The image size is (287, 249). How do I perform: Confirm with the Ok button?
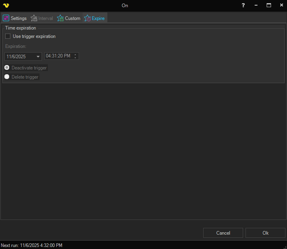(x=265, y=233)
